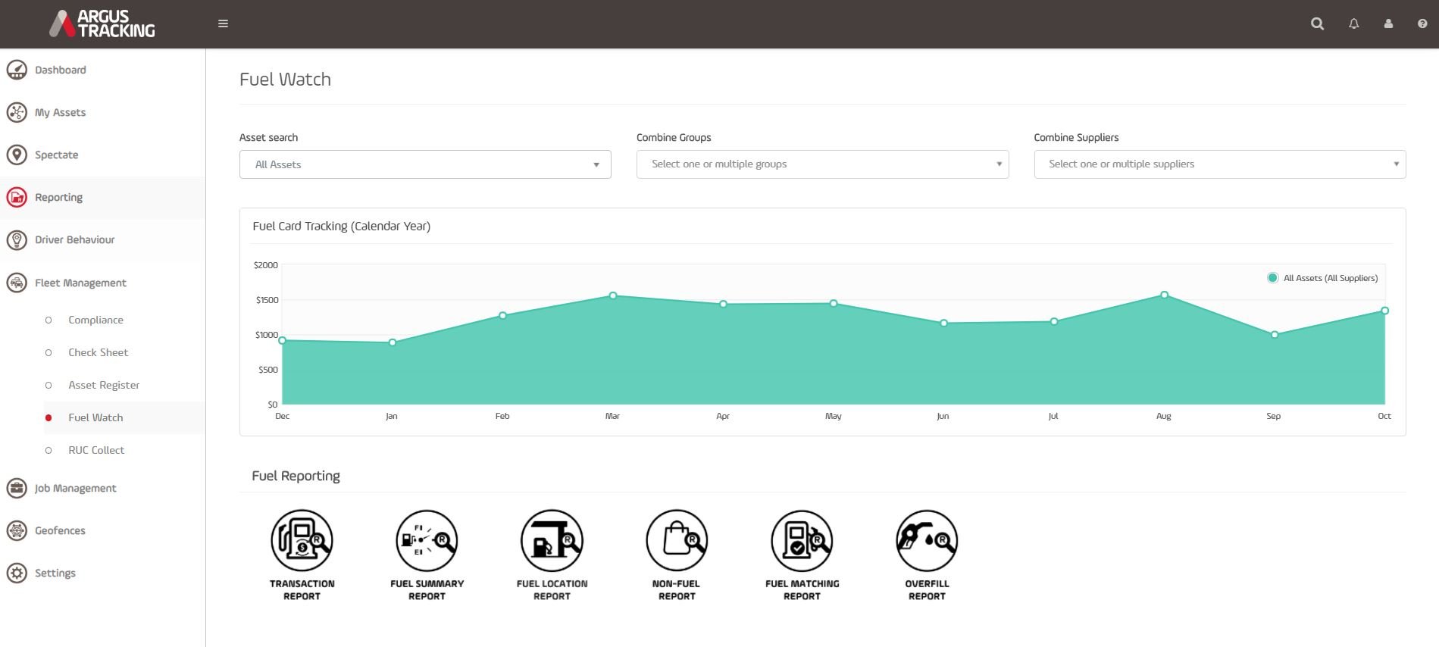Click the Driver Behaviour lightbulb icon
The image size is (1439, 647).
point(17,240)
